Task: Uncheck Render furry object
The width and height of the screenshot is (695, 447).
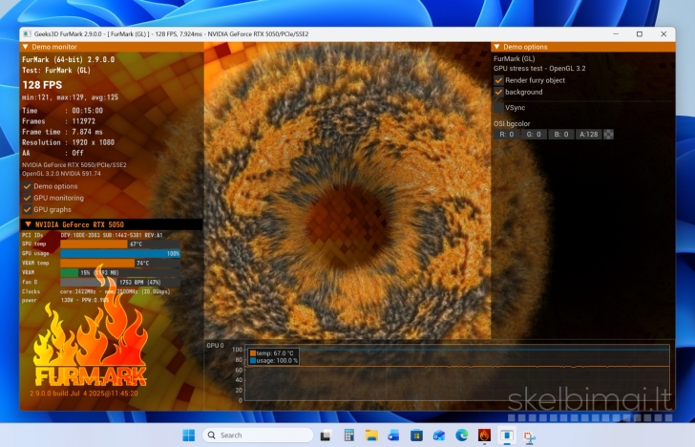Action: point(498,80)
